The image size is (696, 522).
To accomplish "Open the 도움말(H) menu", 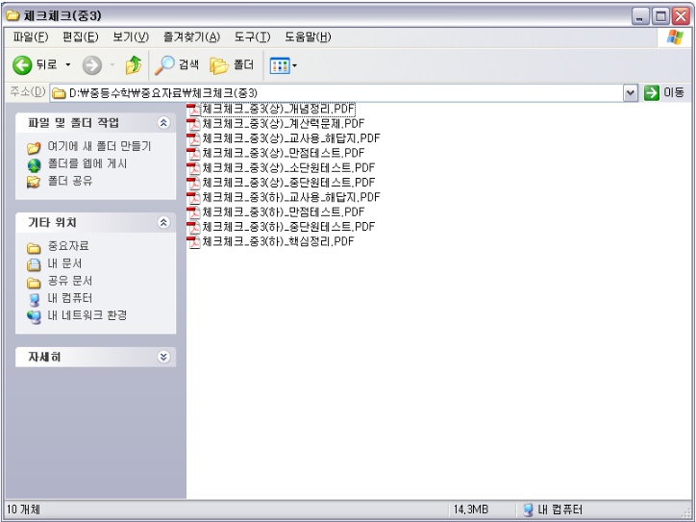I will (308, 37).
